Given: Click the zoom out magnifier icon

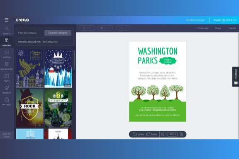Looking at the screenshot, I should pos(163,134).
